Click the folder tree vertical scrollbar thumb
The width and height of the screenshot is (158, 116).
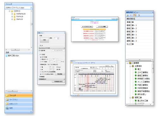pos(31,24)
